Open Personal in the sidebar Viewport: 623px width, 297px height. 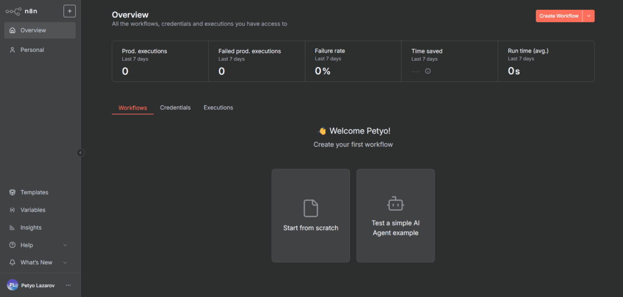coord(40,50)
